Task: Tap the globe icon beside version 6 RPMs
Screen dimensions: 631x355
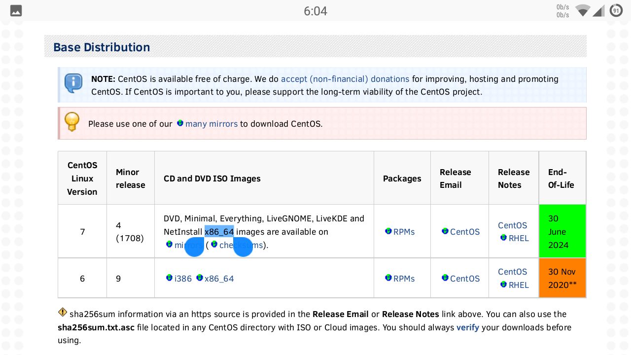Action: point(388,278)
